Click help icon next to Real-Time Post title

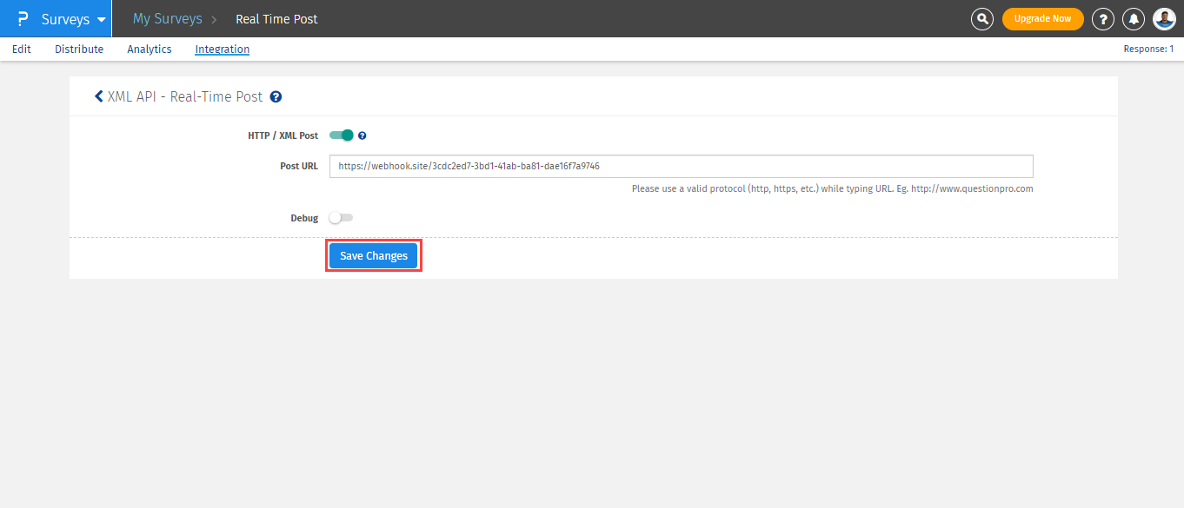tap(276, 97)
